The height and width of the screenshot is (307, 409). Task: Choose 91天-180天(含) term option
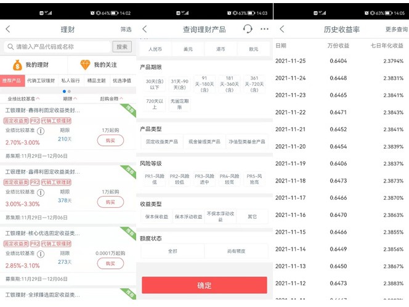coord(204,84)
